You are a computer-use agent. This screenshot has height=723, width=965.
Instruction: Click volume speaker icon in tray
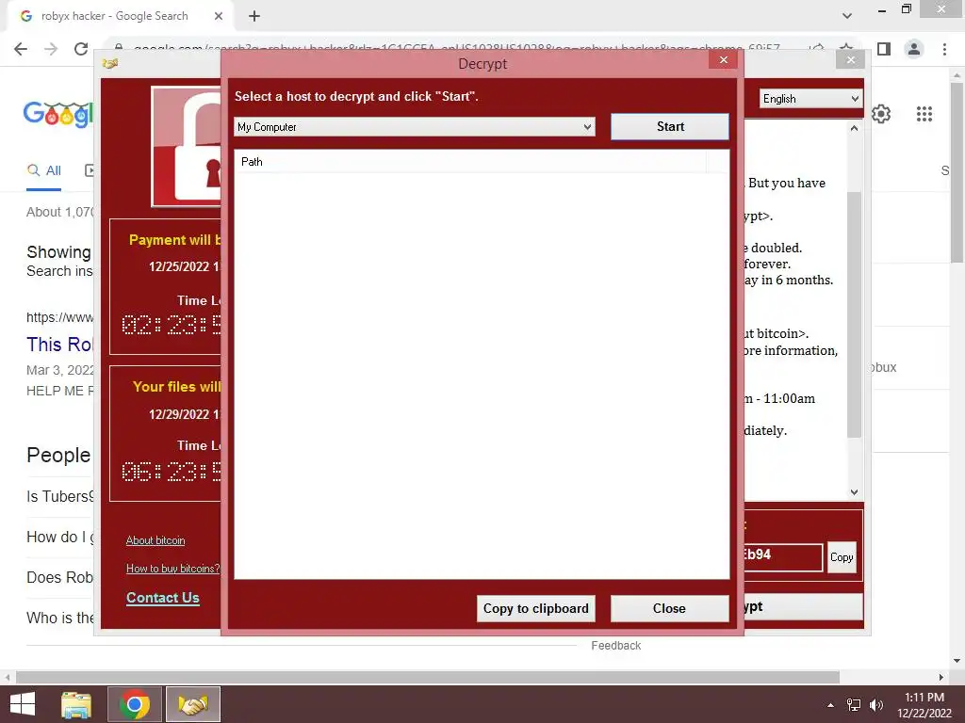click(876, 705)
